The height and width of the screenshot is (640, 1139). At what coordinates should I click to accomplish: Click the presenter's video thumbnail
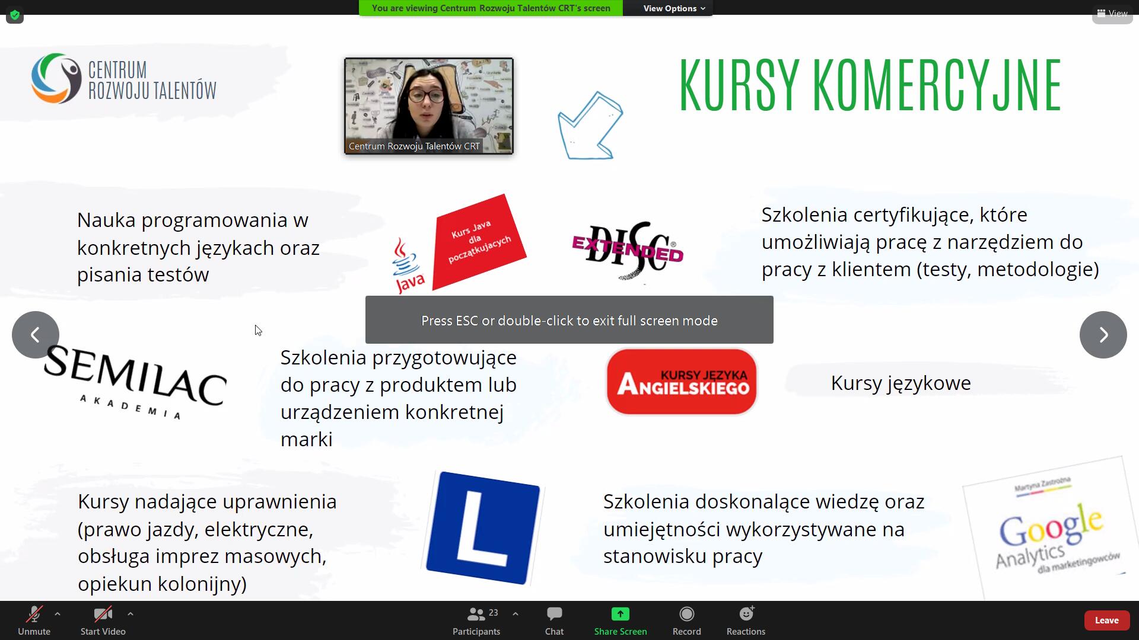[428, 105]
